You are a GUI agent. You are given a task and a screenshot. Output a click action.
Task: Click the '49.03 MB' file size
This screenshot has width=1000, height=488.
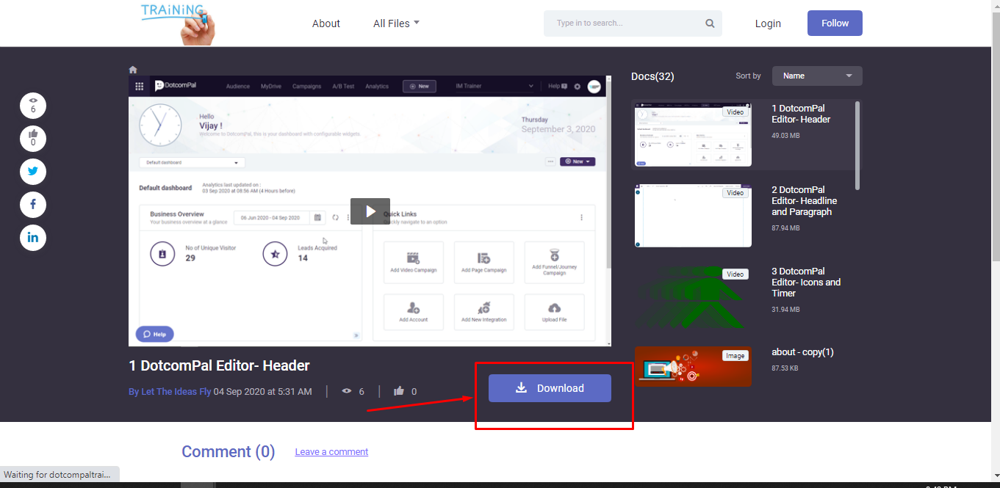tap(785, 136)
